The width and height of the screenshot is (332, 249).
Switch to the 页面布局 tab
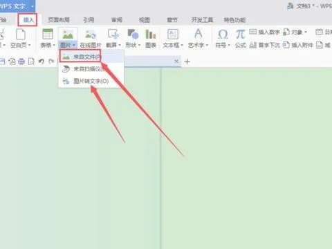[59, 20]
